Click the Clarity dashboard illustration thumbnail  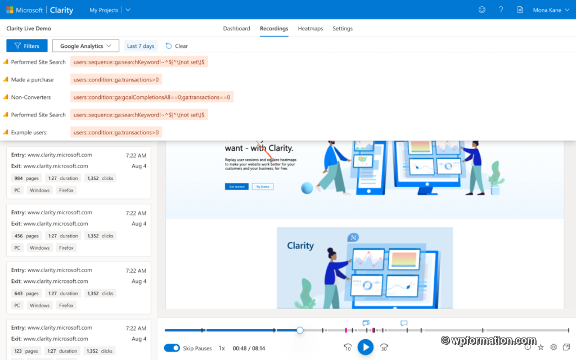[x=364, y=268]
